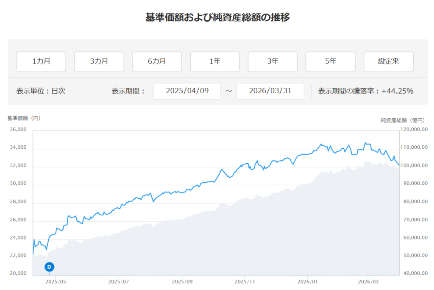Show the 1年 chart range

click(x=215, y=61)
